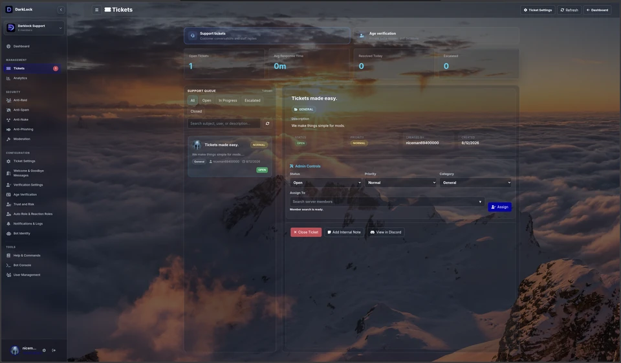621x363 pixels.
Task: Click the green OPEN badge on queue card
Action: click(262, 170)
